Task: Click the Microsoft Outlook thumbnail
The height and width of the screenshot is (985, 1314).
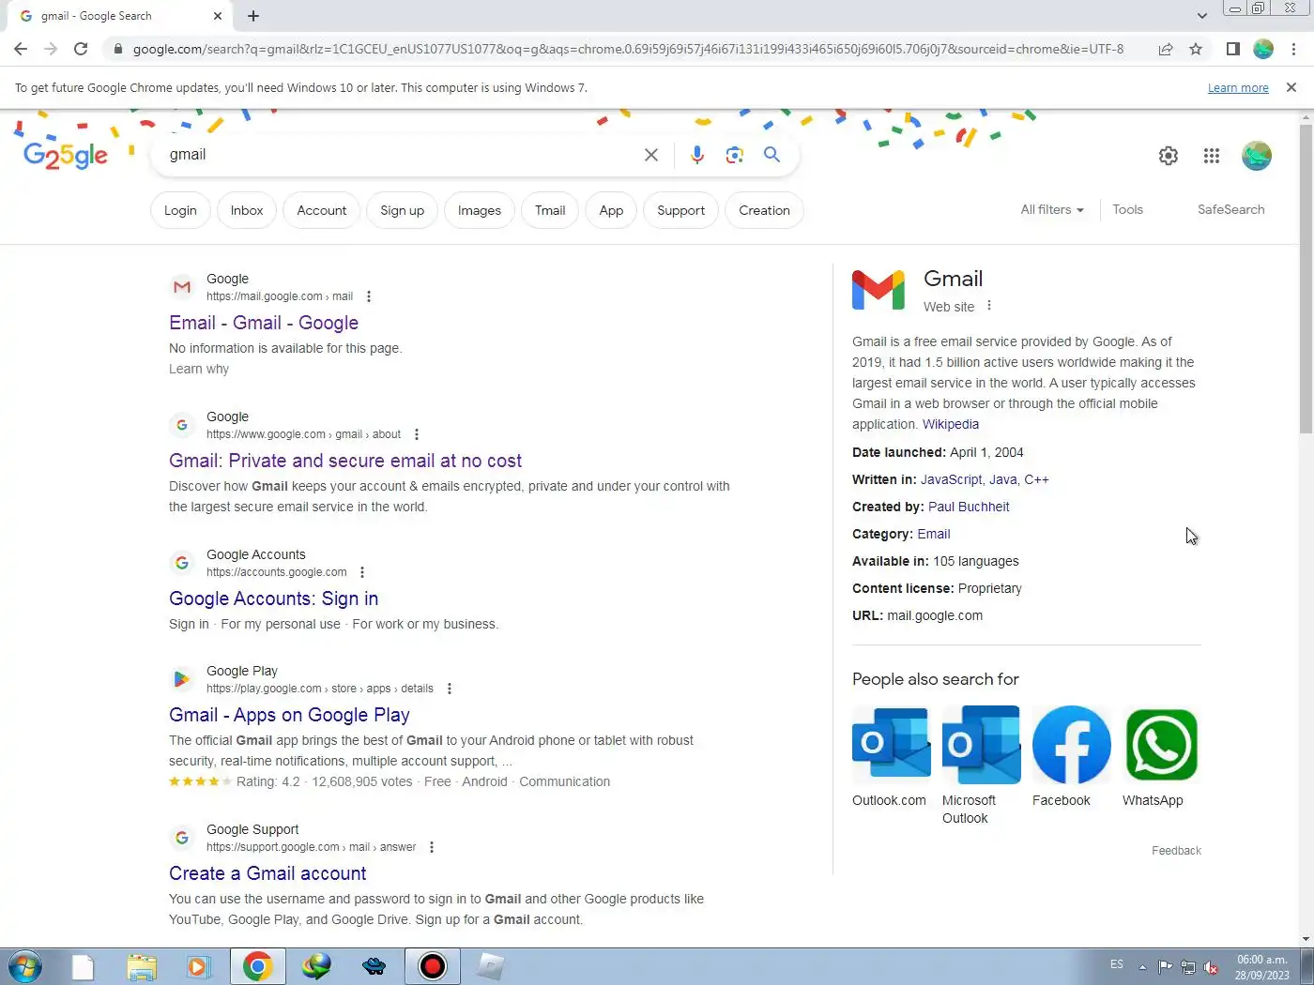Action: tap(982, 744)
